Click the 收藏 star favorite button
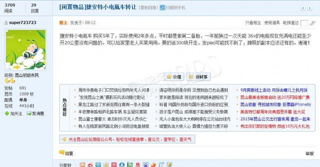Image resolution: width=320 pixels, height=167 pixels. click(174, 77)
